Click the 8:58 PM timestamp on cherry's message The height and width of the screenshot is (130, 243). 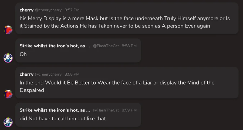[72, 74]
